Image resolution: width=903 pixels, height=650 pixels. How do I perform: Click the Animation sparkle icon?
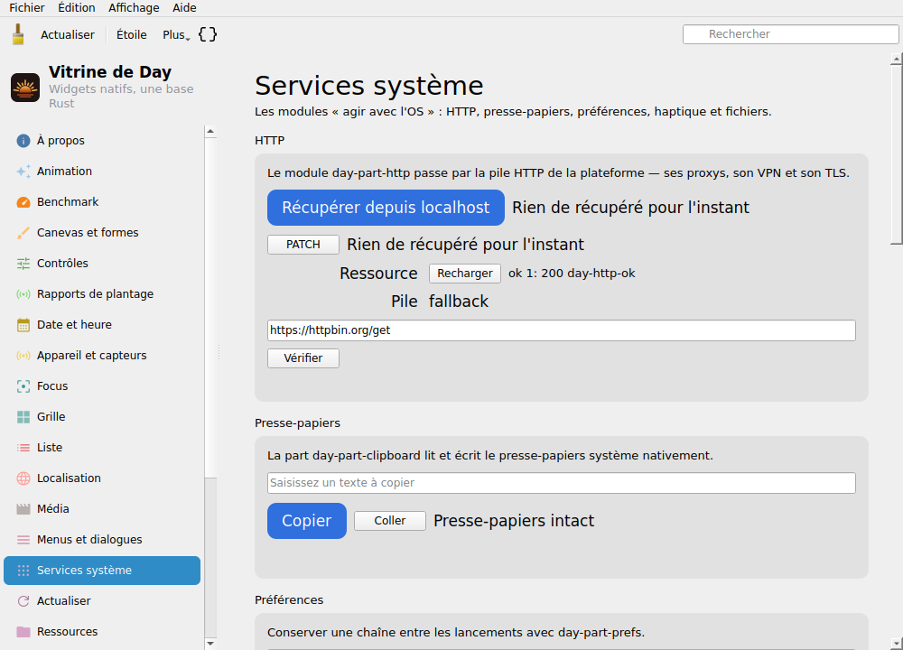[23, 171]
